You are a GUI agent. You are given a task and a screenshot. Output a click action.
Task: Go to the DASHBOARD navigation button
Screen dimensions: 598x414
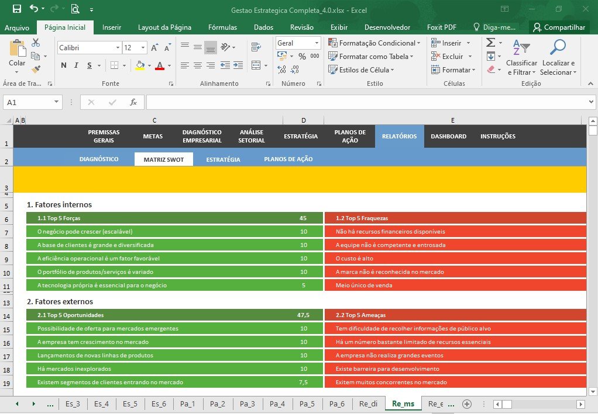pyautogui.click(x=448, y=136)
